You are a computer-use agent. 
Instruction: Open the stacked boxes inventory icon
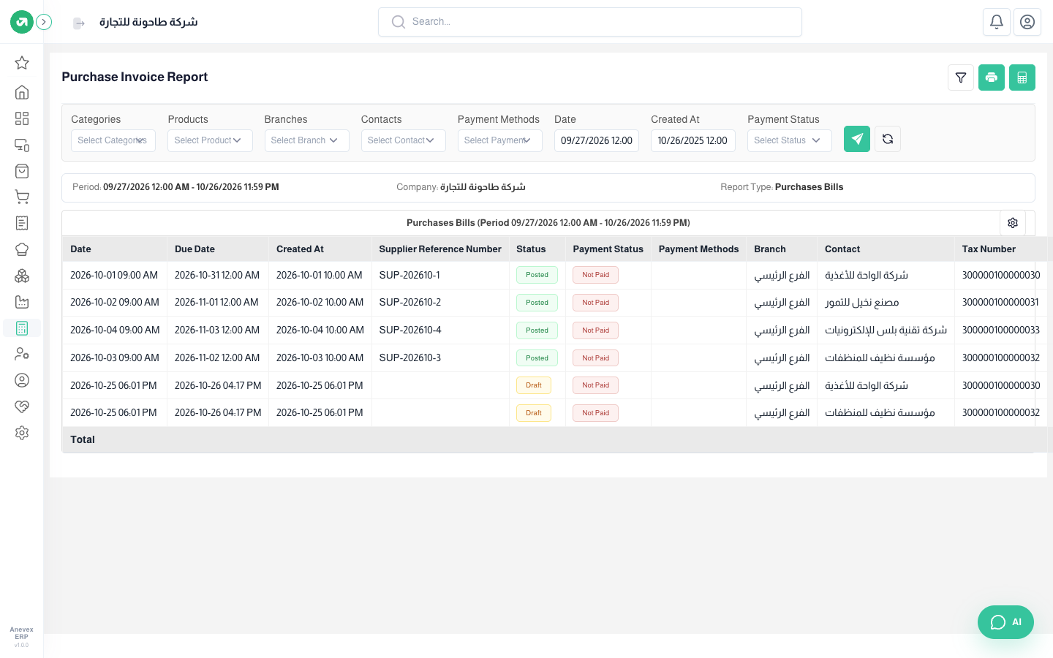click(x=22, y=276)
